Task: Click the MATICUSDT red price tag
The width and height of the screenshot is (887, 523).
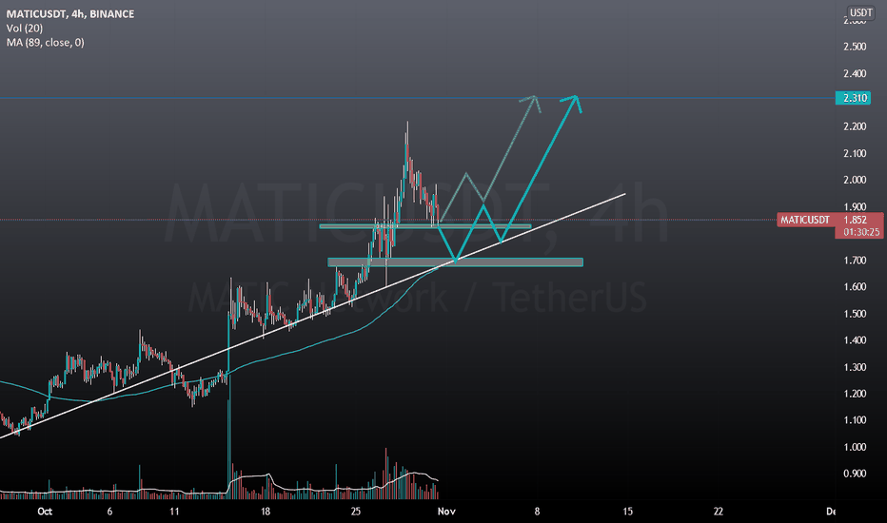Action: [805, 220]
